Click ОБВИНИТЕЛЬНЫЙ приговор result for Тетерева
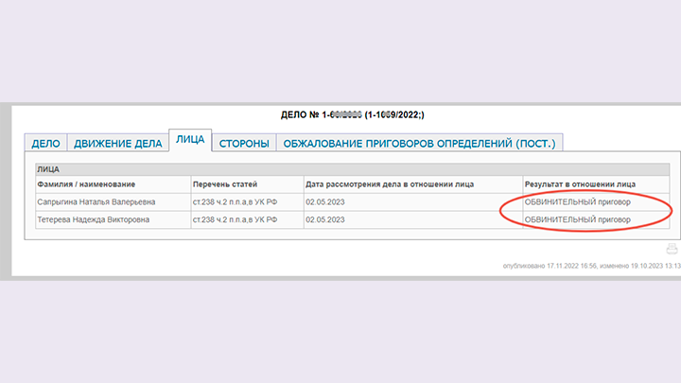This screenshot has width=681, height=383. tap(577, 219)
